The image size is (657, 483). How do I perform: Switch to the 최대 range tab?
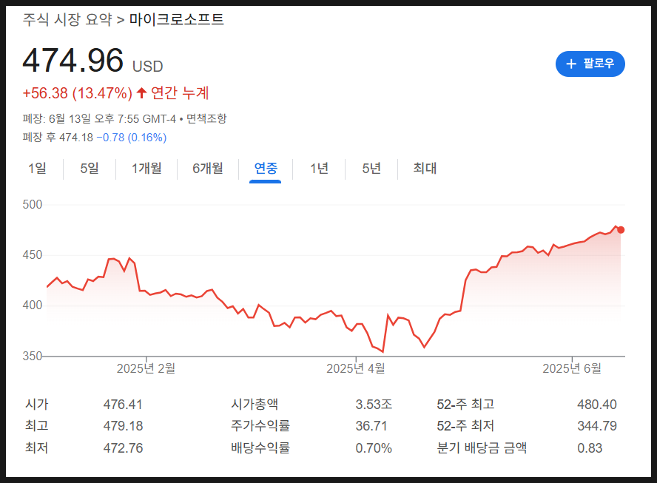425,169
